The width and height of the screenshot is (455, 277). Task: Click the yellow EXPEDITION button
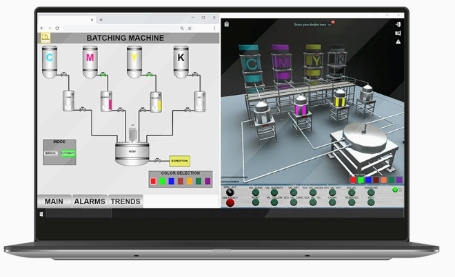(180, 161)
